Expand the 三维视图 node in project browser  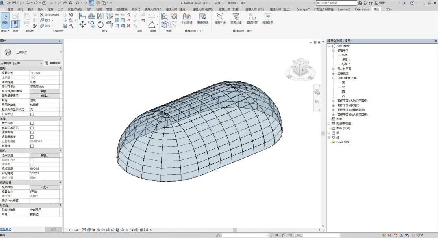pyautogui.click(x=334, y=73)
